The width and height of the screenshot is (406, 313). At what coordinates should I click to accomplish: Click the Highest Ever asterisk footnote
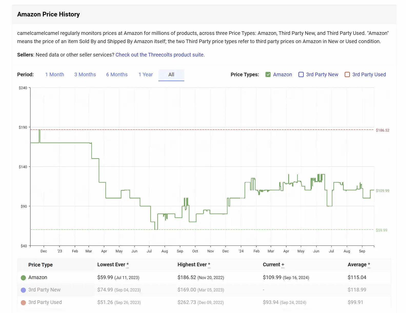[209, 264]
